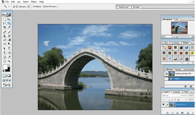Toggle lock position in Layers panel
Image resolution: width=196 pixels, height=115 pixels.
point(175,100)
